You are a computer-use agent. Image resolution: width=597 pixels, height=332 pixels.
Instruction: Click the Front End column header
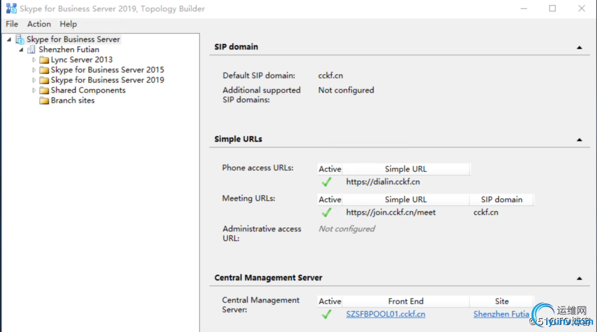(x=405, y=301)
